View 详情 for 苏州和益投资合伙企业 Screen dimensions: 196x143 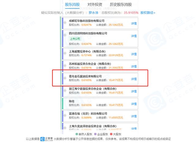pyautogui.click(x=134, y=66)
